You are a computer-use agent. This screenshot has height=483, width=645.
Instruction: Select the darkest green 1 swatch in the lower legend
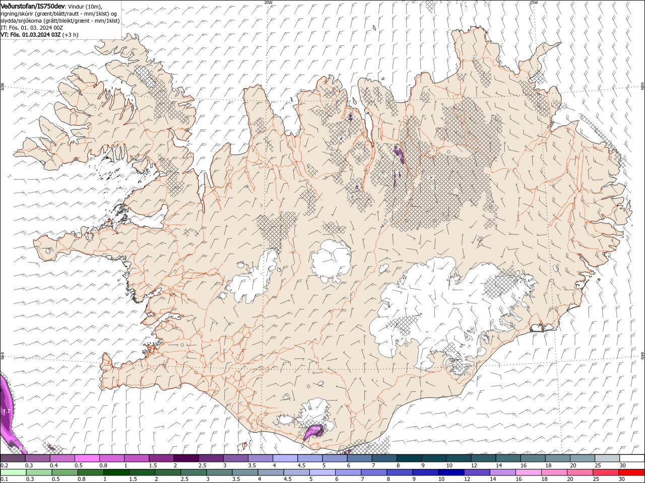(x=116, y=472)
